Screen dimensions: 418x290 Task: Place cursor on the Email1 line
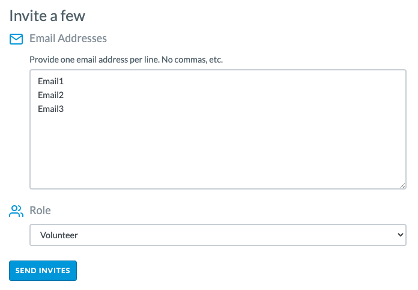(x=50, y=81)
